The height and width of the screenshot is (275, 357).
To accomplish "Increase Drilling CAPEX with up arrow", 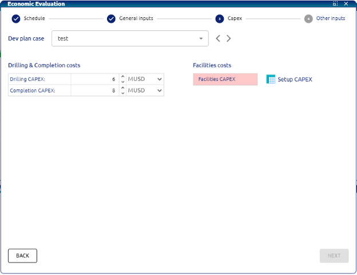I will click(122, 77).
